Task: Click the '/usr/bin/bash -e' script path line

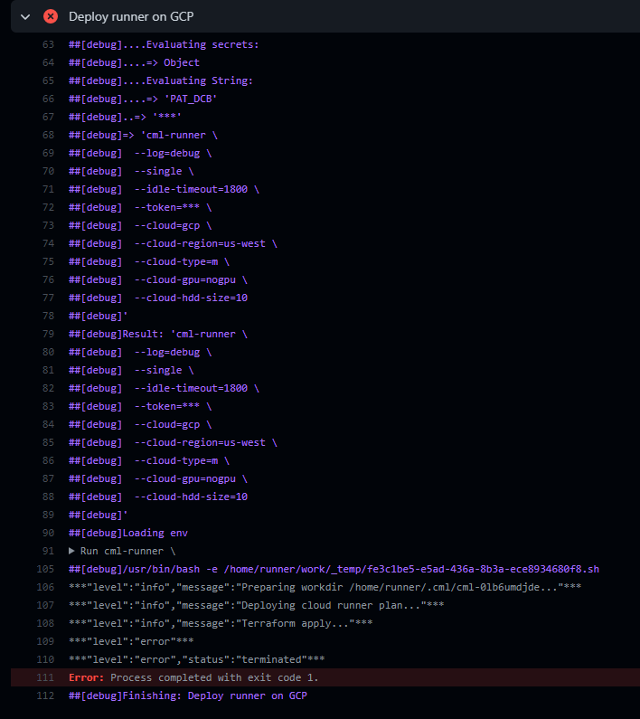Action: [334, 569]
